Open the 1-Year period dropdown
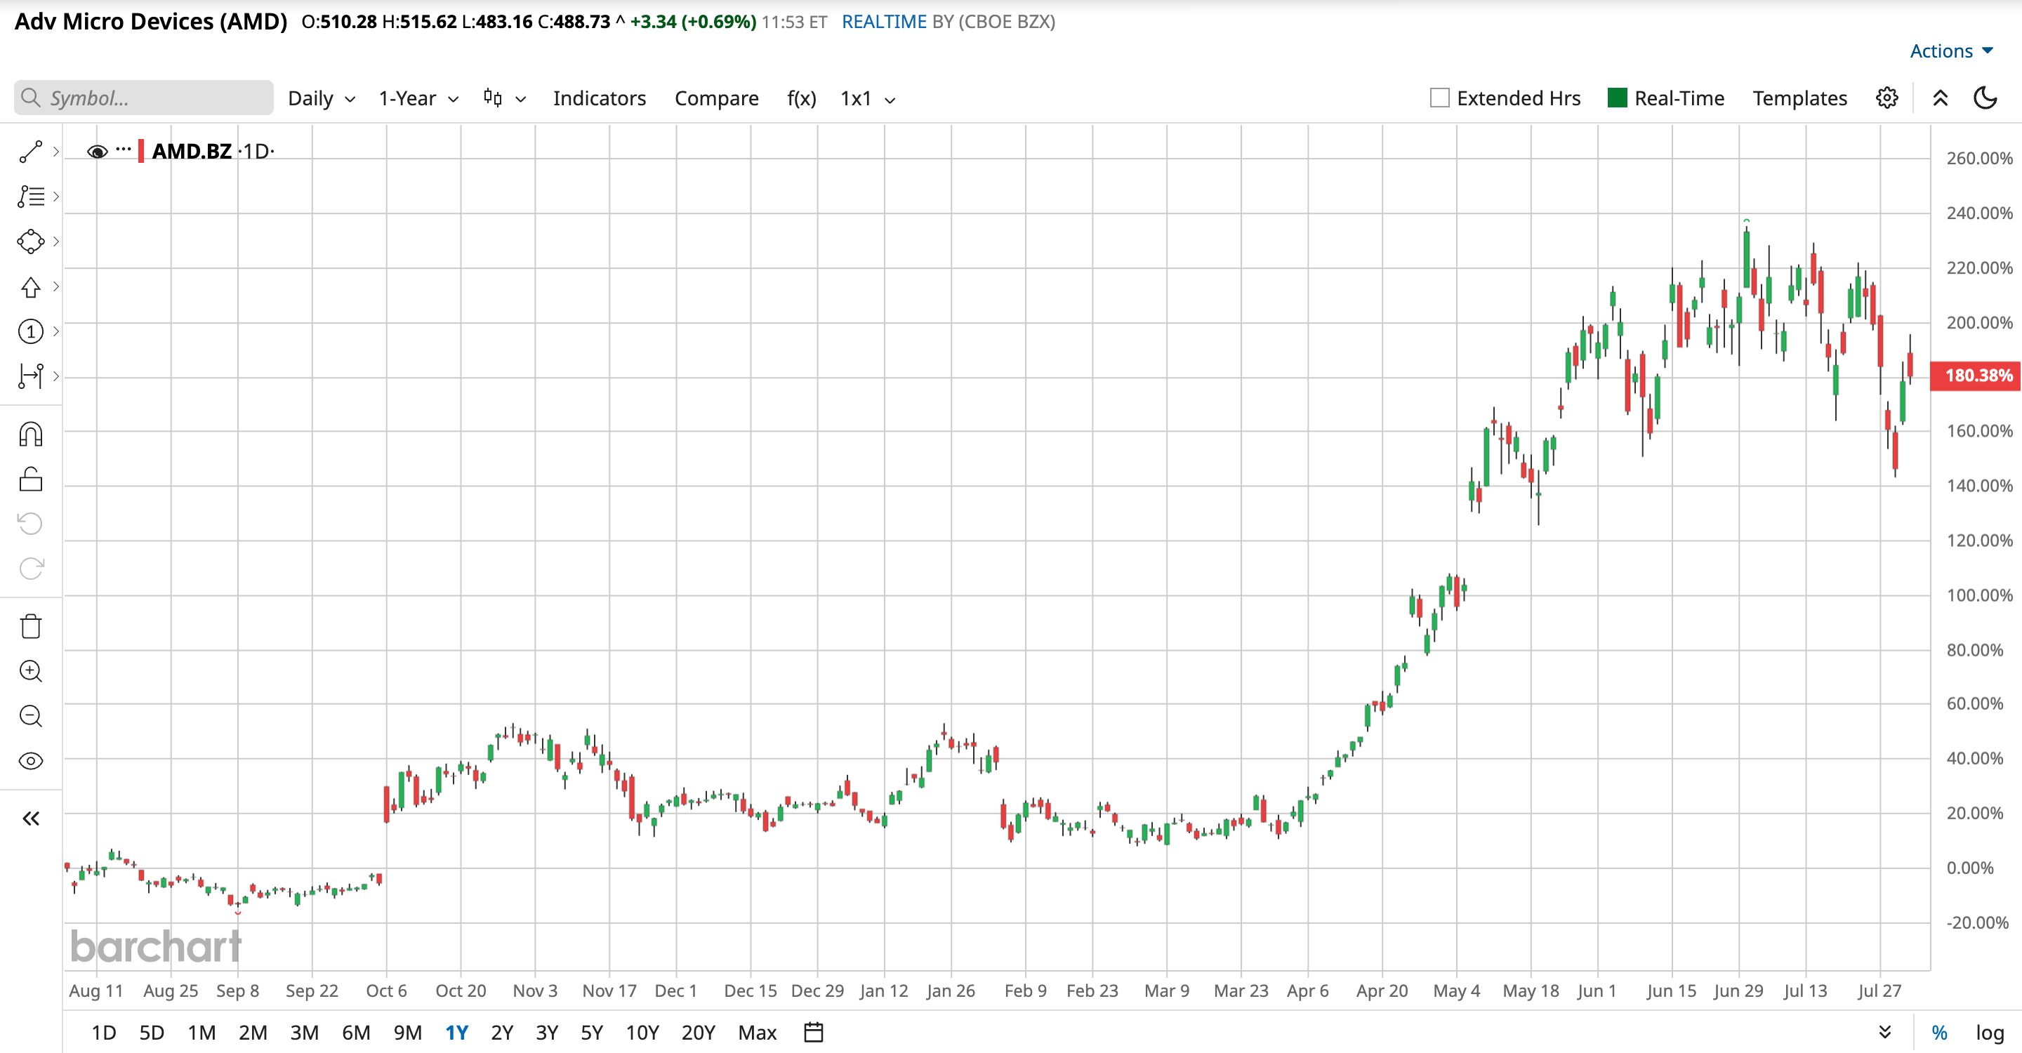Viewport: 2022px width, 1053px height. click(x=418, y=99)
